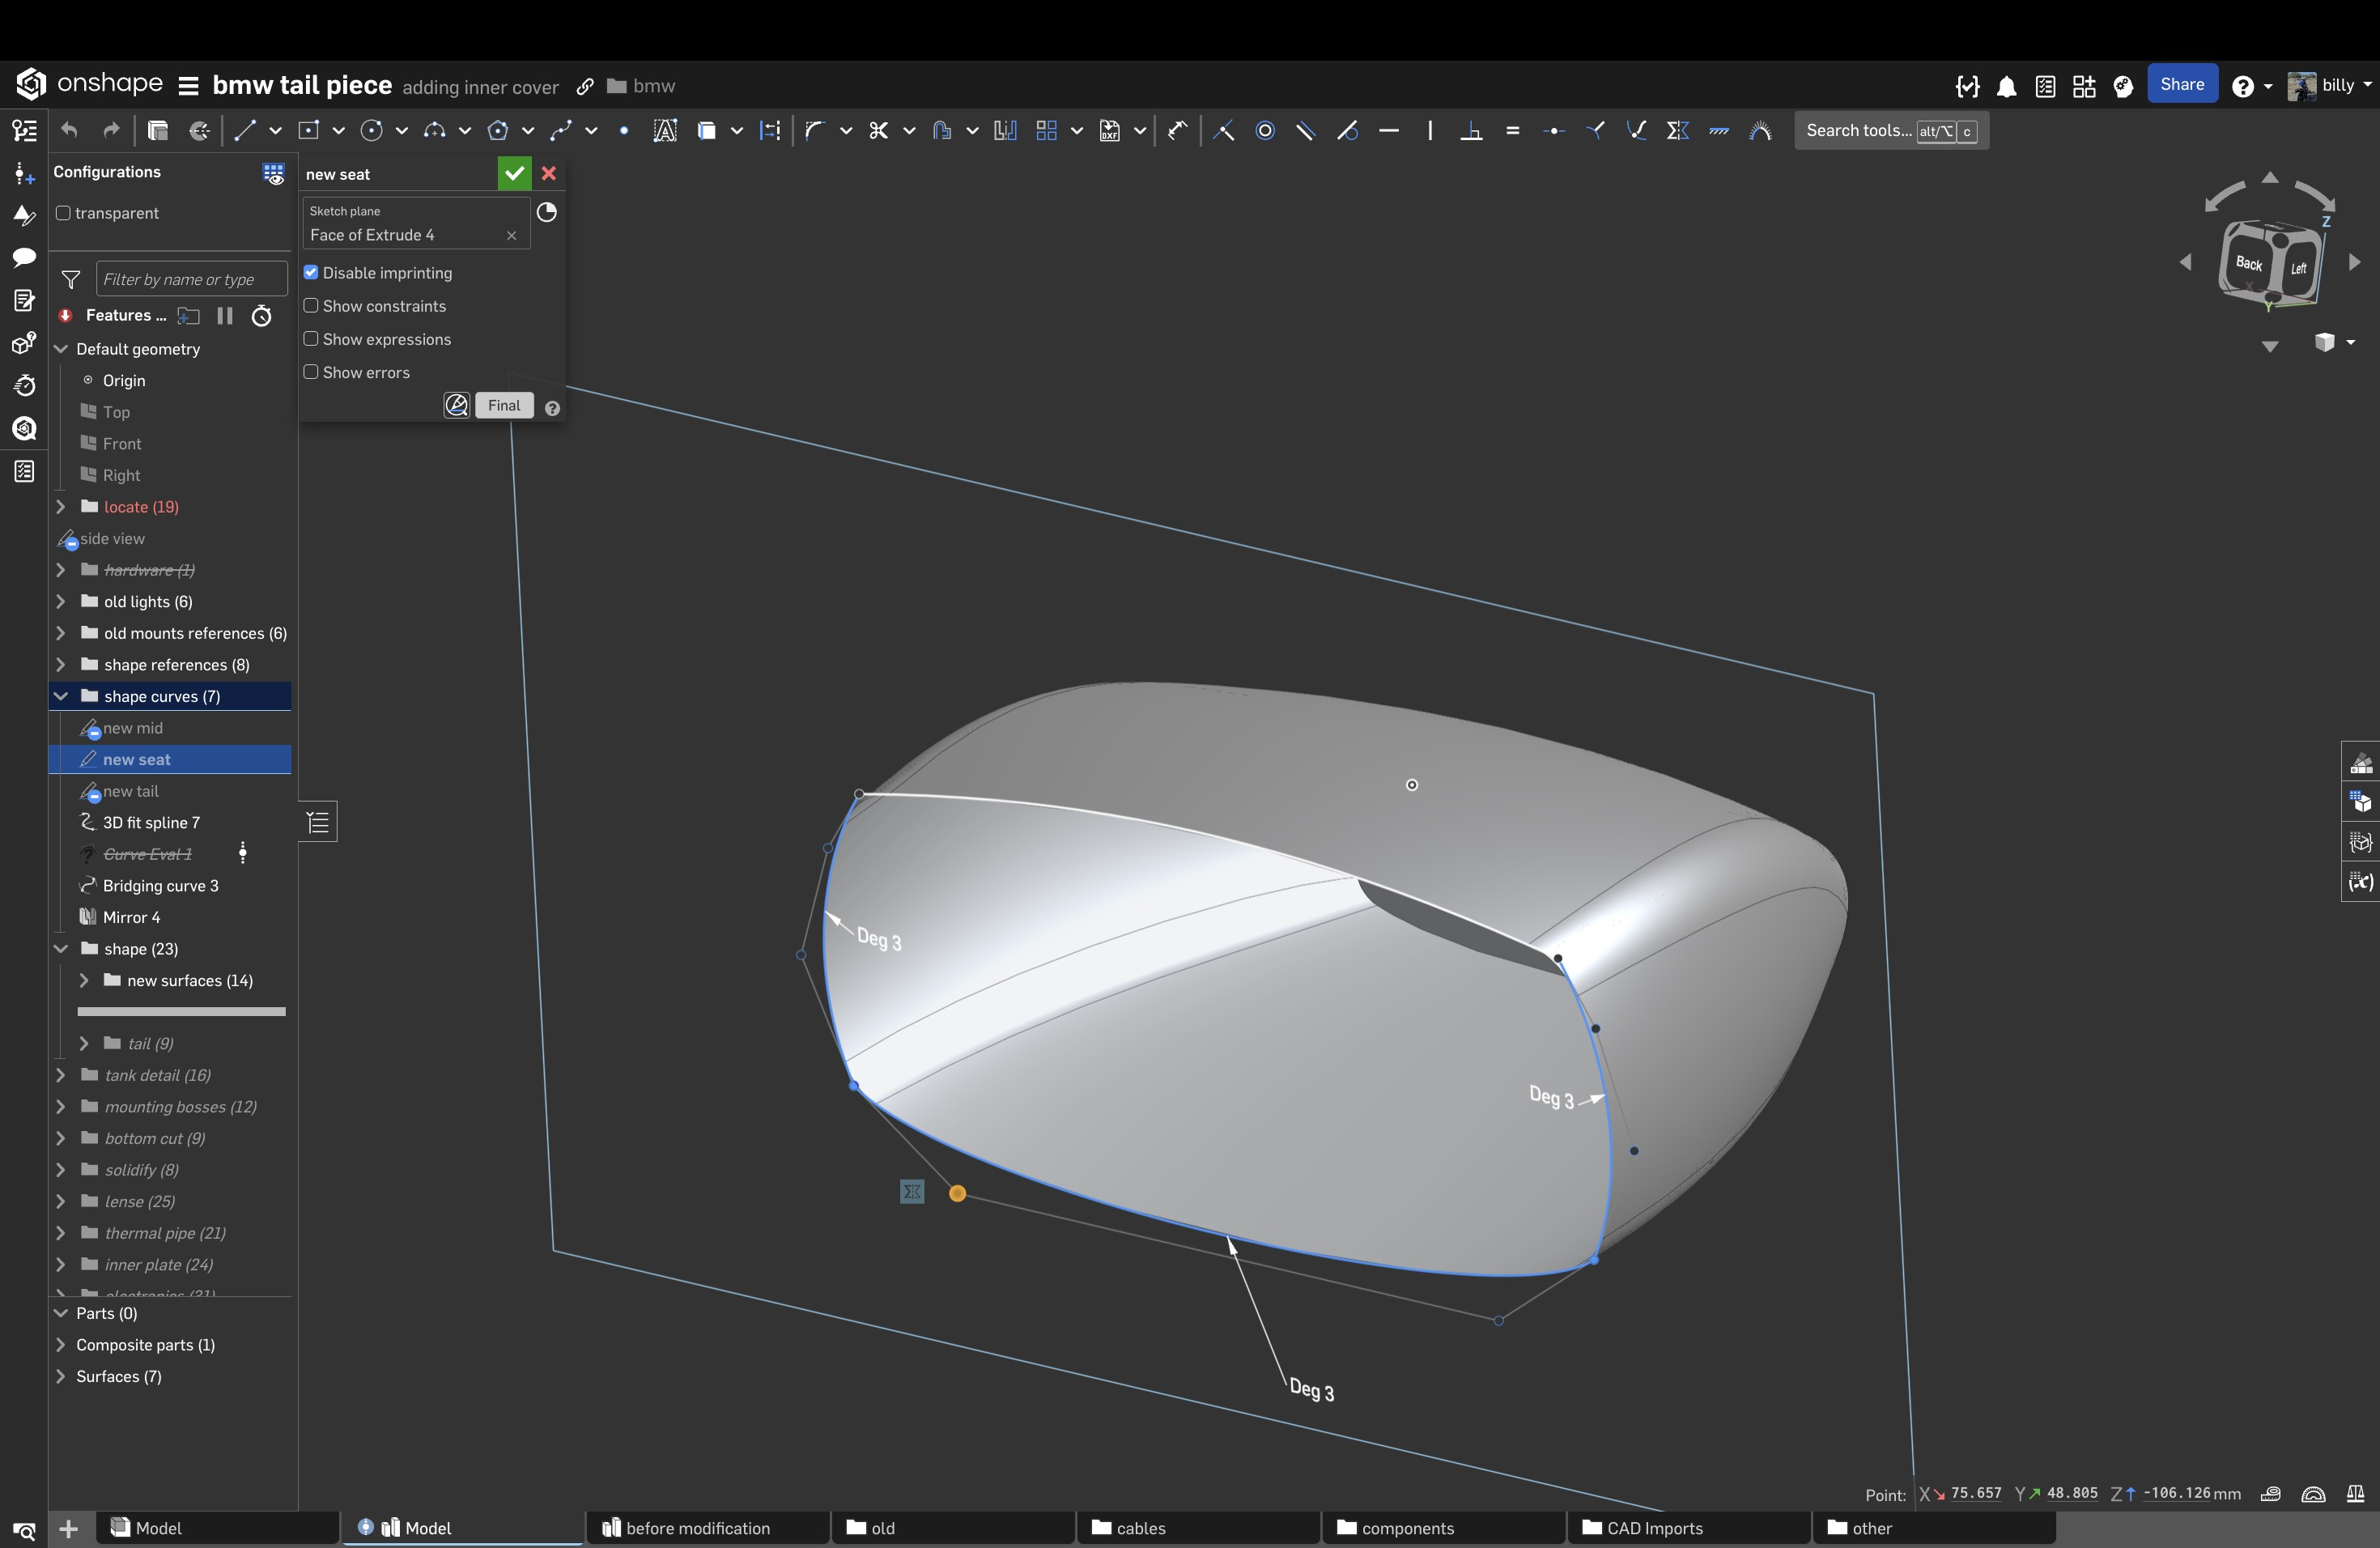Click the Trim scissors tool
2380x1548 pixels.
[878, 131]
